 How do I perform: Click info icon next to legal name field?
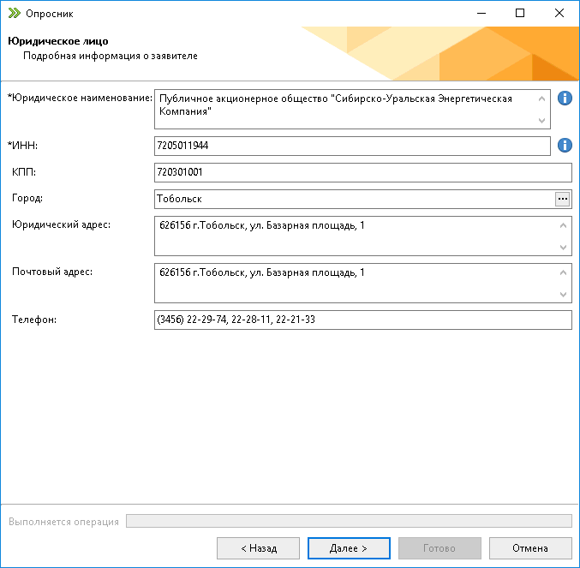tap(565, 99)
